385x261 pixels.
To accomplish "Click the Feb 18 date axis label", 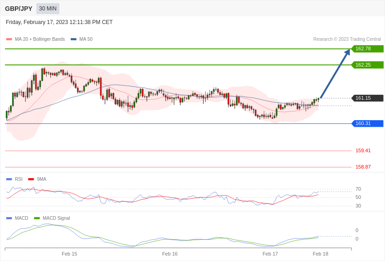I will pyautogui.click(x=320, y=254).
